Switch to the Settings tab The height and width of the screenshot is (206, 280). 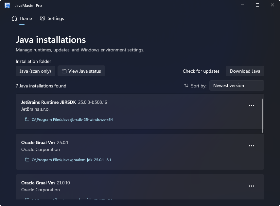point(52,18)
